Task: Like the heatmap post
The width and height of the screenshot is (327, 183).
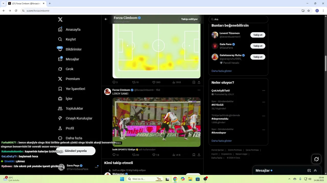Action: tap(154, 82)
